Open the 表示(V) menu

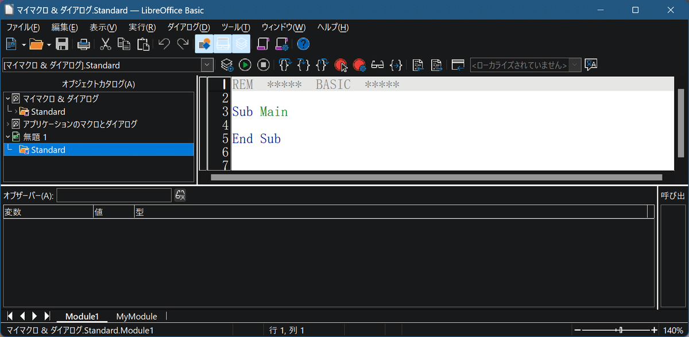(x=103, y=27)
